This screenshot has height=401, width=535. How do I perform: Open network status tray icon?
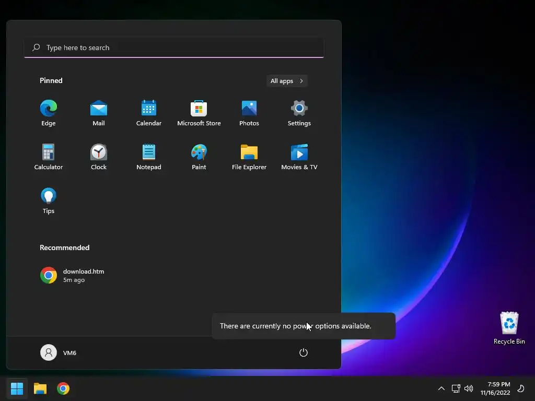pos(456,388)
